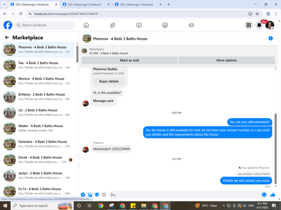Click the 'Absolutely!!! 2052224469' message bubble
The image size is (281, 210).
click(111, 149)
